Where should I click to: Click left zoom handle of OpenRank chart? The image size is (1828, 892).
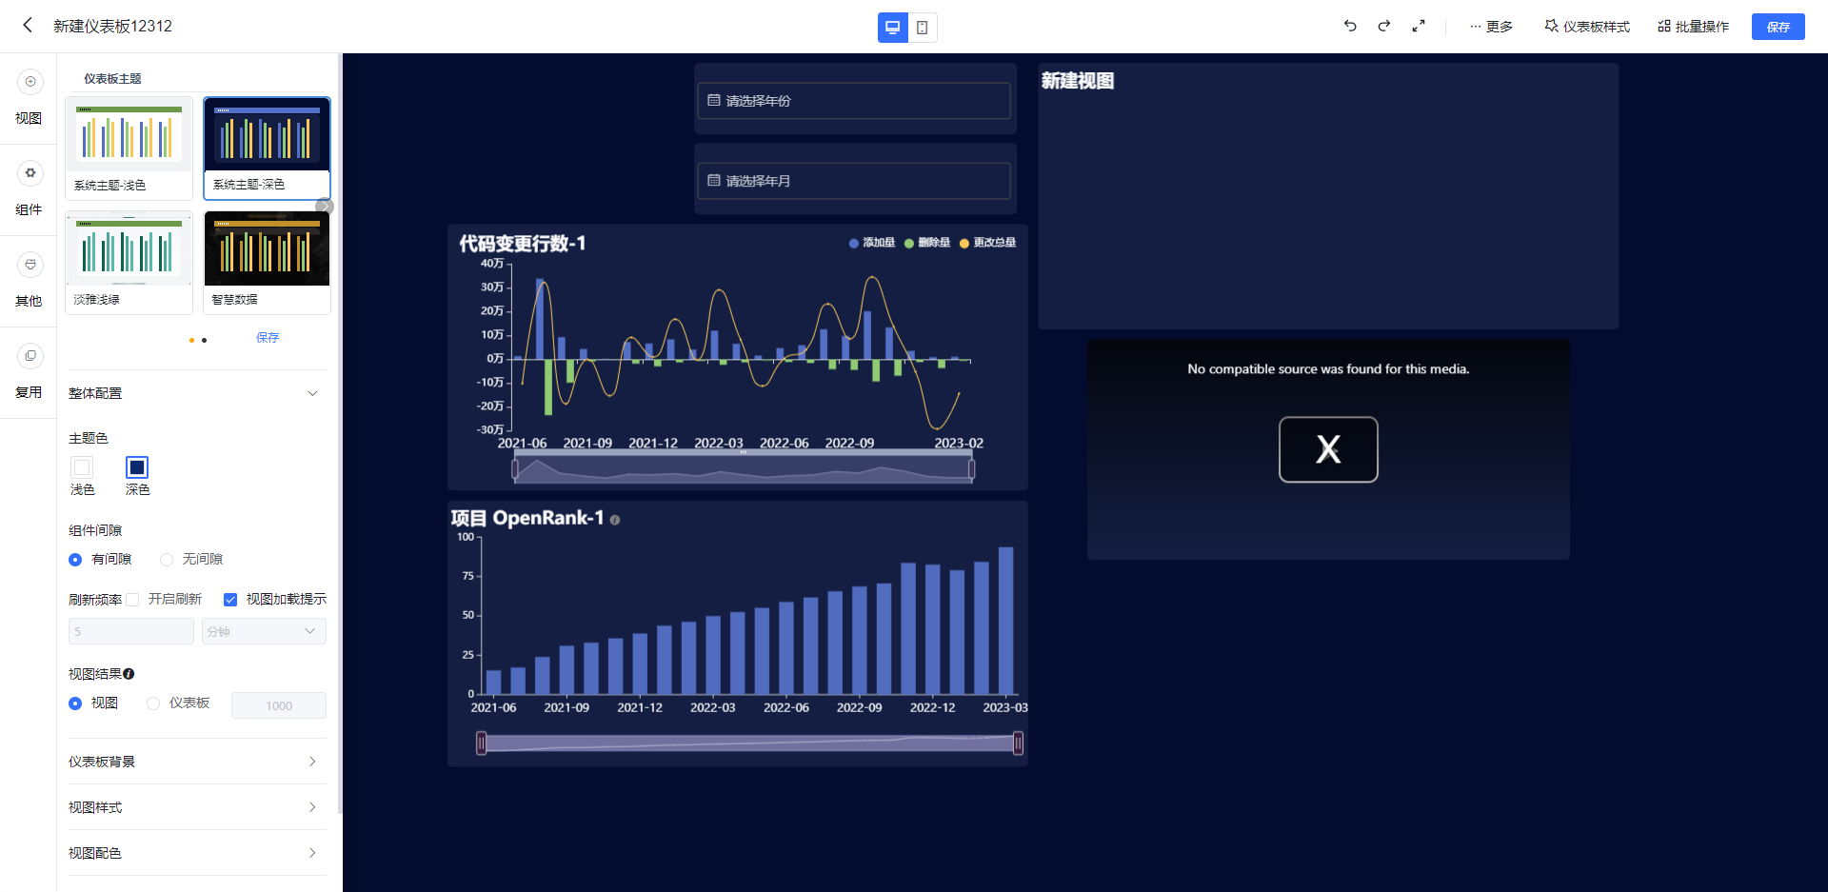482,743
